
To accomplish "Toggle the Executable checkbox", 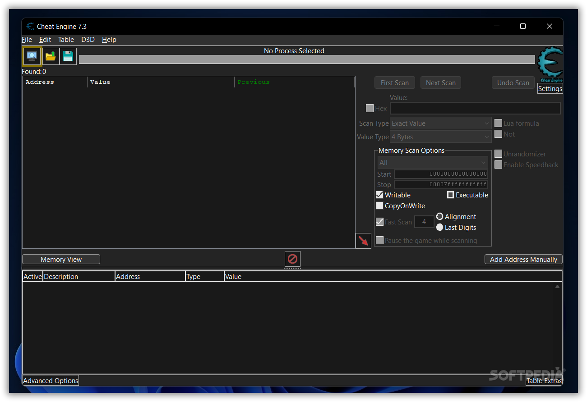I will pyautogui.click(x=450, y=195).
